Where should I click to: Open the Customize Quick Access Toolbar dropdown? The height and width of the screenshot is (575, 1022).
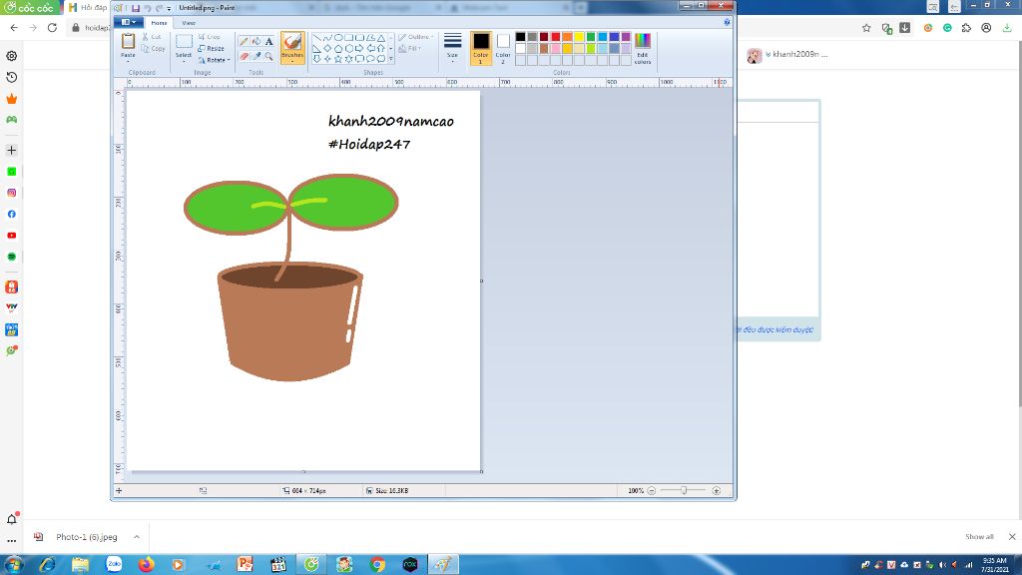click(169, 8)
